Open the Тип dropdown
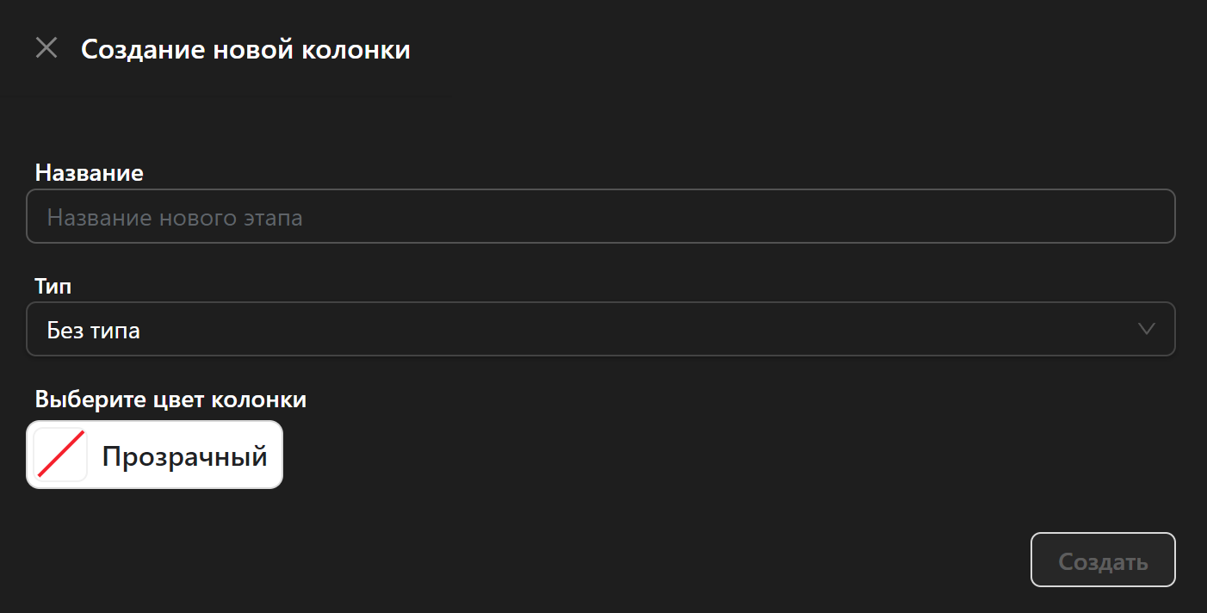1207x613 pixels. [x=600, y=329]
